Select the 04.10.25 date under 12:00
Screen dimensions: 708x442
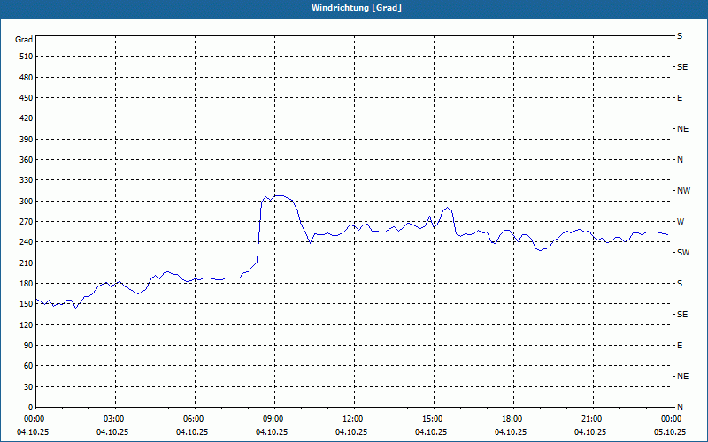point(351,432)
